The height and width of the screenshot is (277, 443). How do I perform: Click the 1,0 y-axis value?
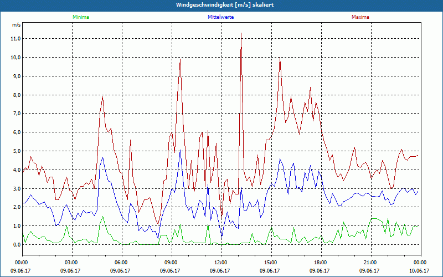point(17,226)
